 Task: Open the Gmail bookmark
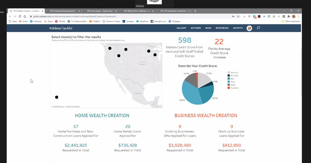pos(23,21)
